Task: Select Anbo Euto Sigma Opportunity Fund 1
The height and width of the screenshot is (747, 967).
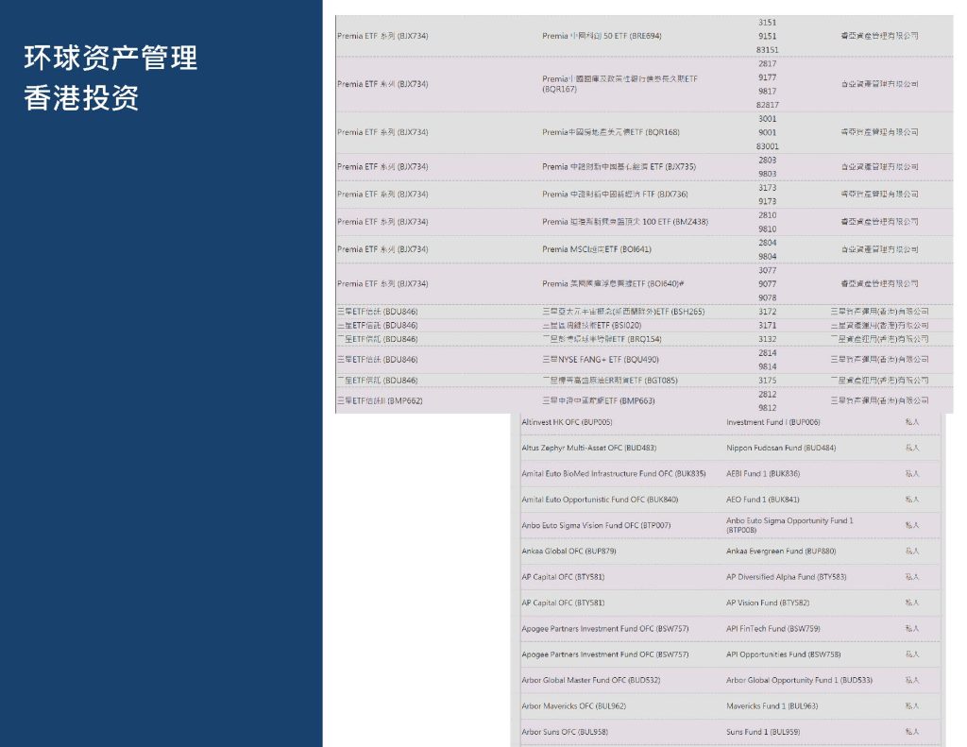Action: click(789, 525)
